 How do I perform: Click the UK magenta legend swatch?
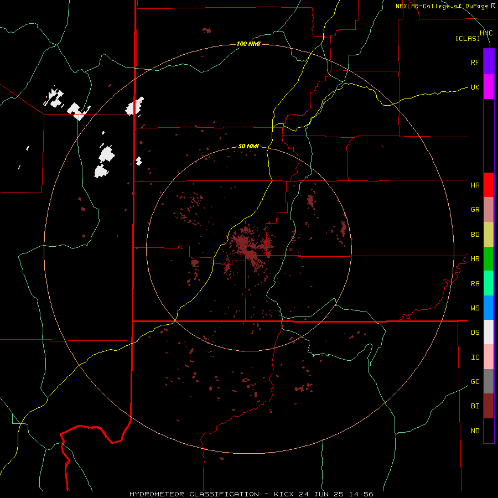[x=489, y=87]
